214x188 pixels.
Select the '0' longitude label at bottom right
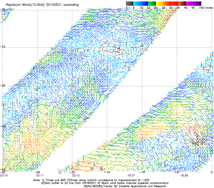coord(212,172)
